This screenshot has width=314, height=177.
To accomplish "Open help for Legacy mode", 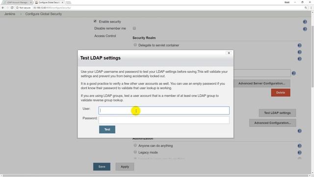I will pos(299,152).
